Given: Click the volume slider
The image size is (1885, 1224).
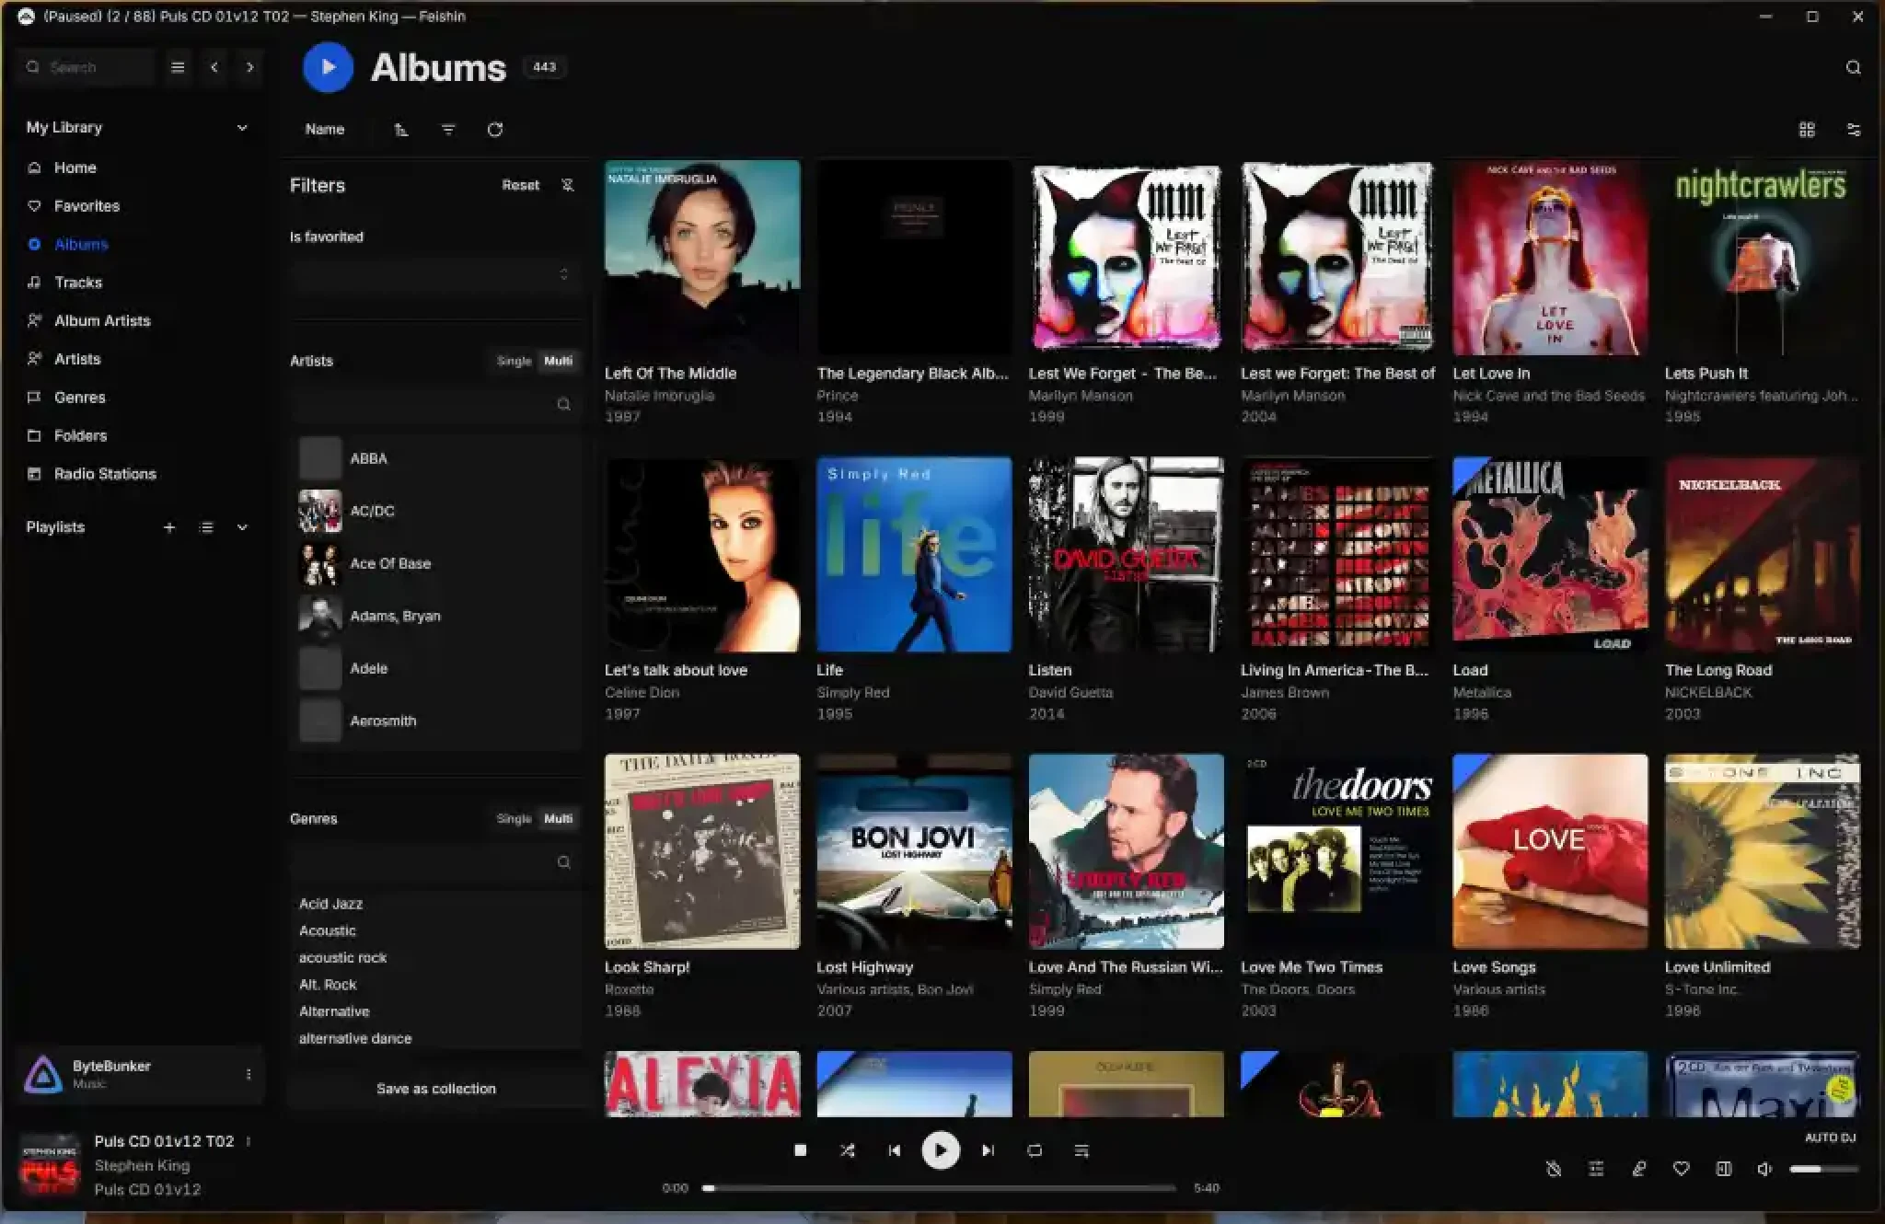Looking at the screenshot, I should (1823, 1169).
